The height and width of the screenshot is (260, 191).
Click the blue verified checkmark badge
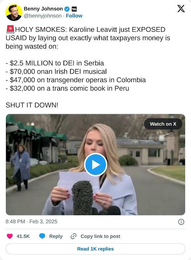pyautogui.click(x=67, y=9)
